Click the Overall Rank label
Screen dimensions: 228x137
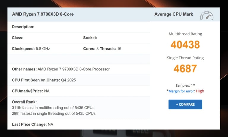point(24,102)
